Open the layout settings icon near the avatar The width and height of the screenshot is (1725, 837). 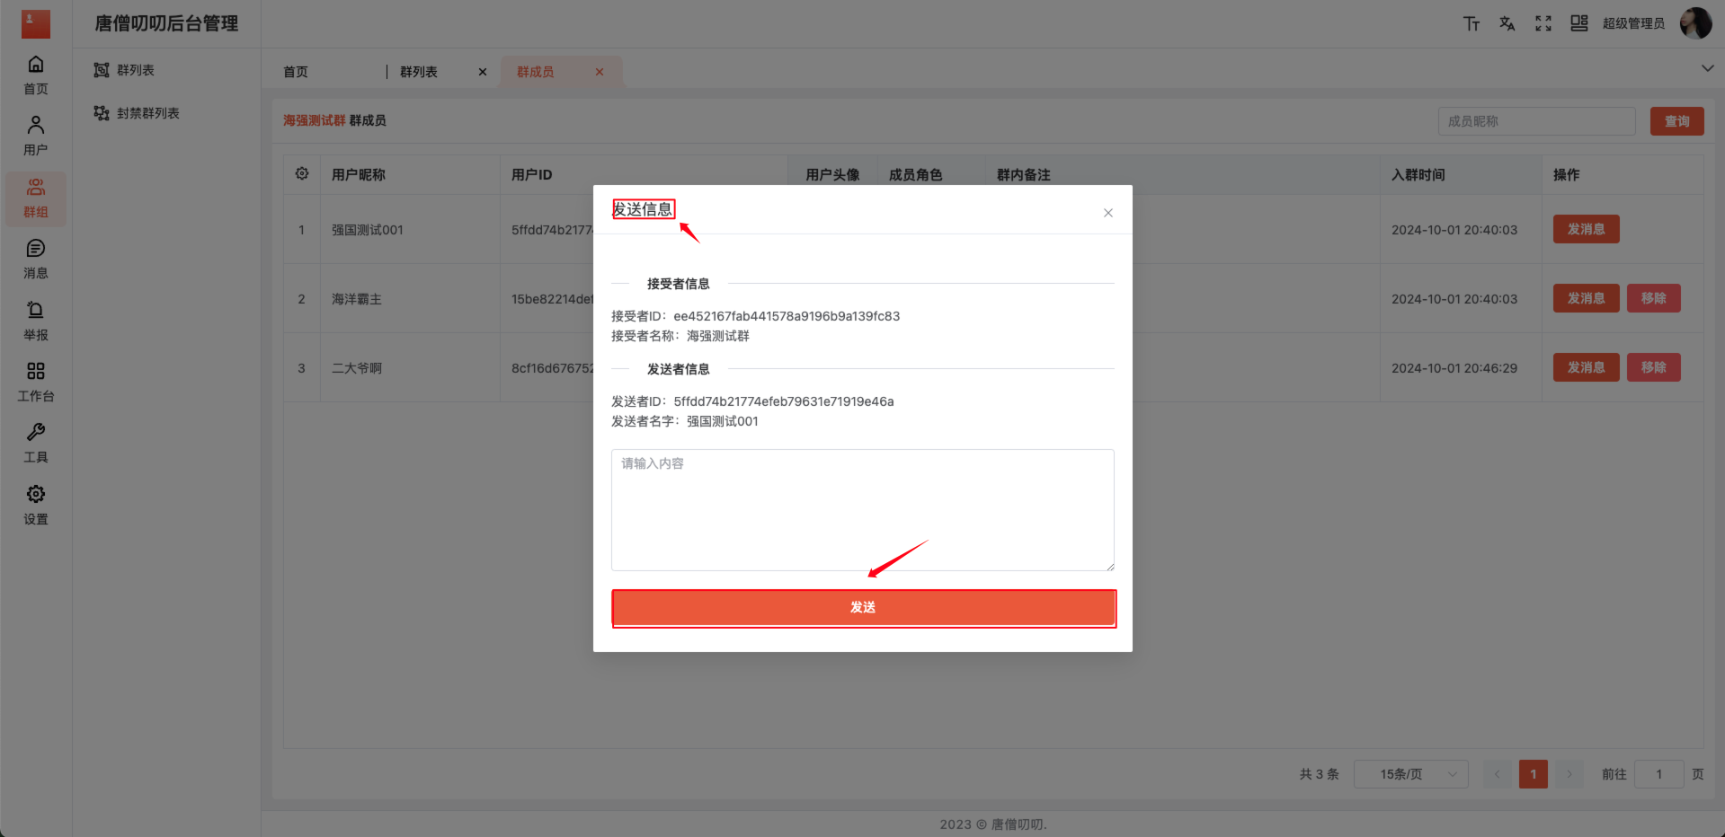[1578, 23]
